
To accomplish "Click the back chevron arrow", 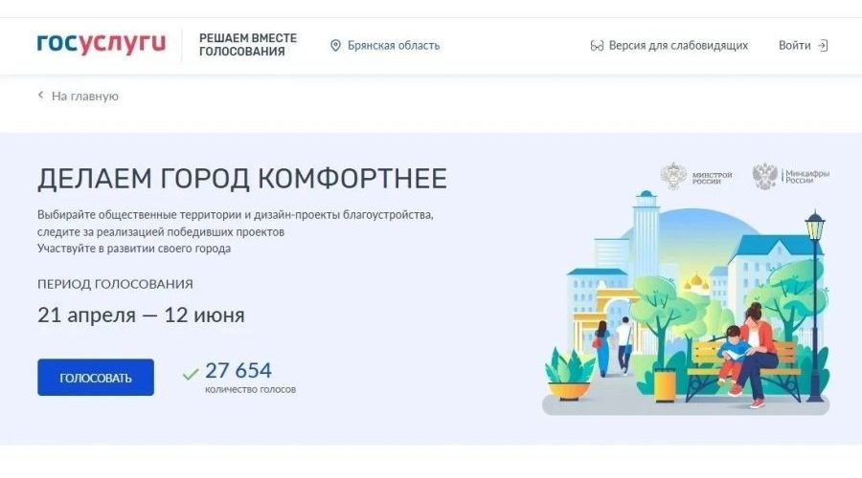I will tap(40, 96).
